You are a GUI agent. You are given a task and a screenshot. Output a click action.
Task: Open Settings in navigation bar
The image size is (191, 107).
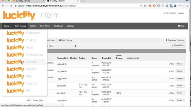70,26
